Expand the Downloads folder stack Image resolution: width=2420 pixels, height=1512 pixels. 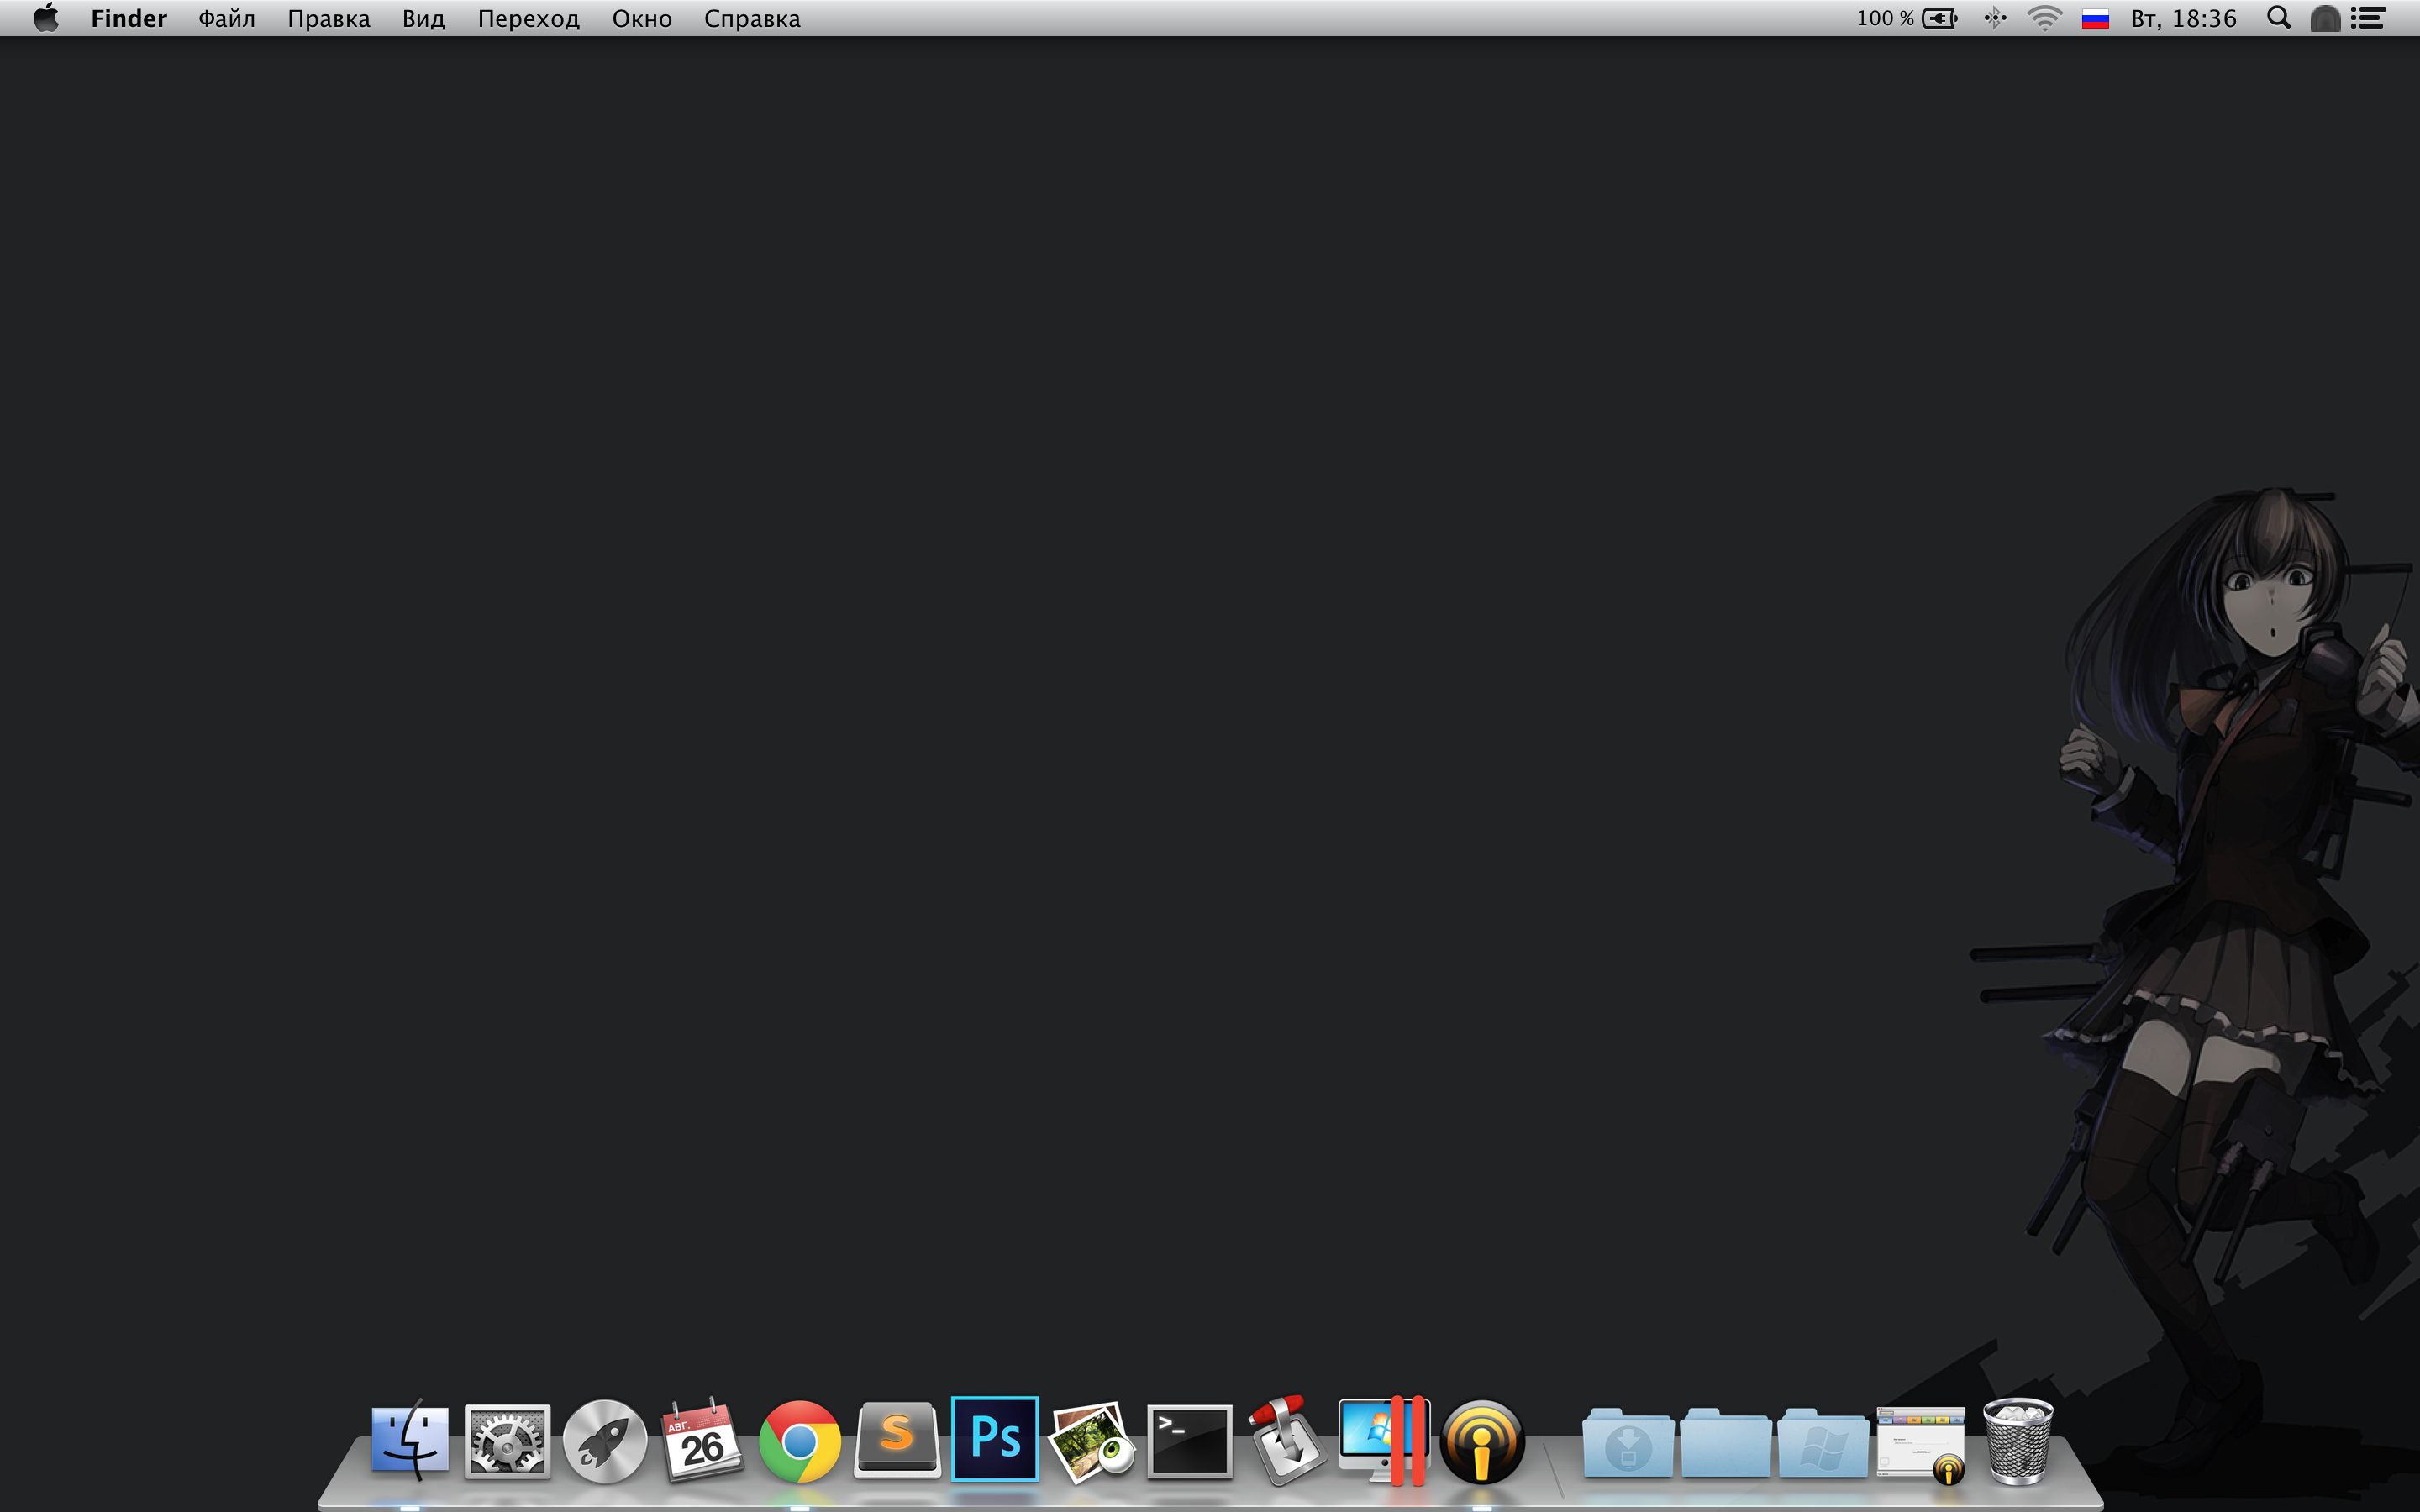1627,1442
